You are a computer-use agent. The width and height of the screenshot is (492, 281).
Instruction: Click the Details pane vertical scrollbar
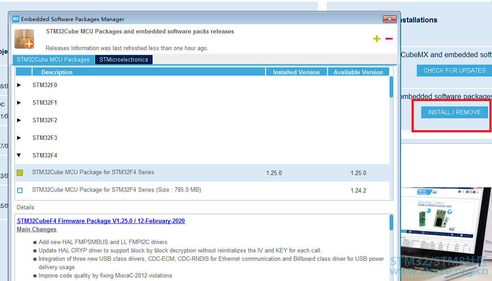click(x=391, y=222)
